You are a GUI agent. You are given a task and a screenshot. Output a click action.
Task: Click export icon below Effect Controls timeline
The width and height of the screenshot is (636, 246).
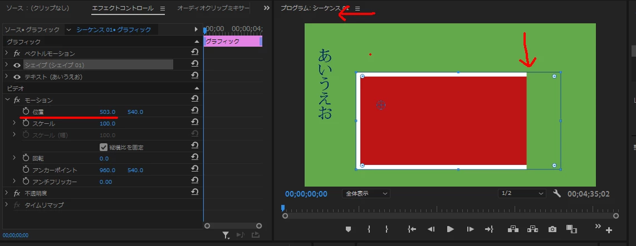click(x=255, y=235)
